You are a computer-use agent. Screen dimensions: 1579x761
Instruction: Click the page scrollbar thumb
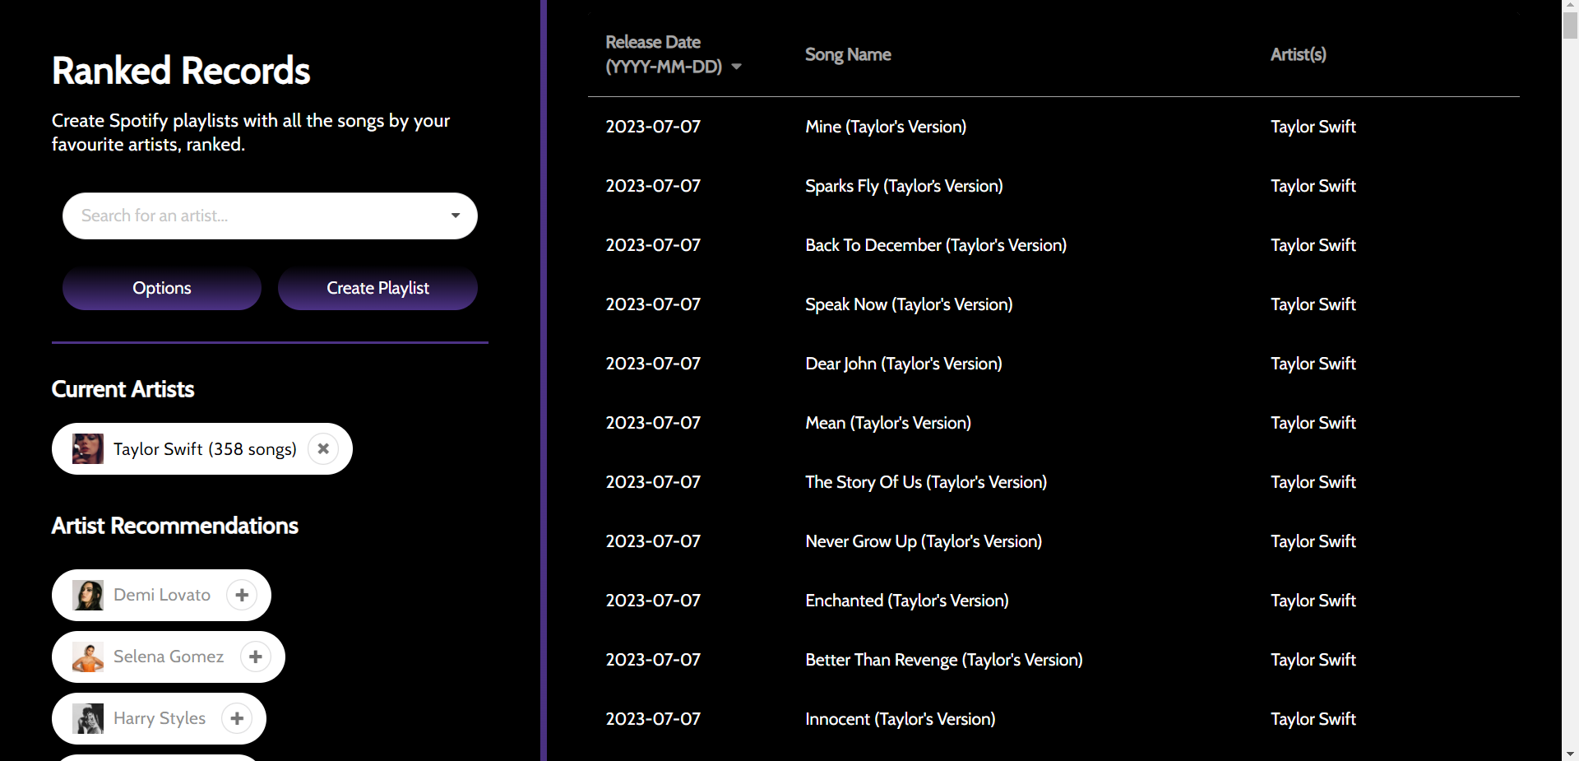coord(1570,26)
